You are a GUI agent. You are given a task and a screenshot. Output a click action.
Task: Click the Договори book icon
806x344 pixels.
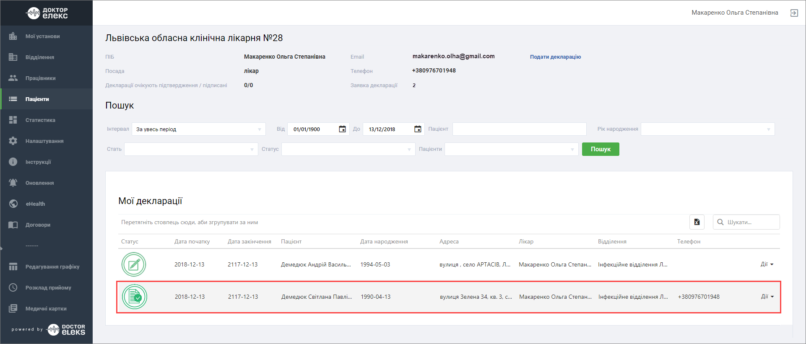tap(13, 225)
